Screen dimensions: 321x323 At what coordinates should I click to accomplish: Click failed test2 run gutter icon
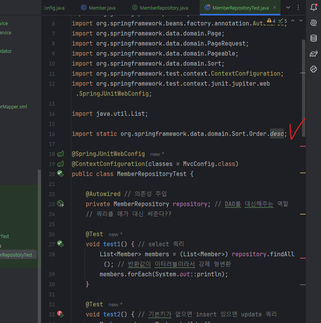tap(60, 314)
